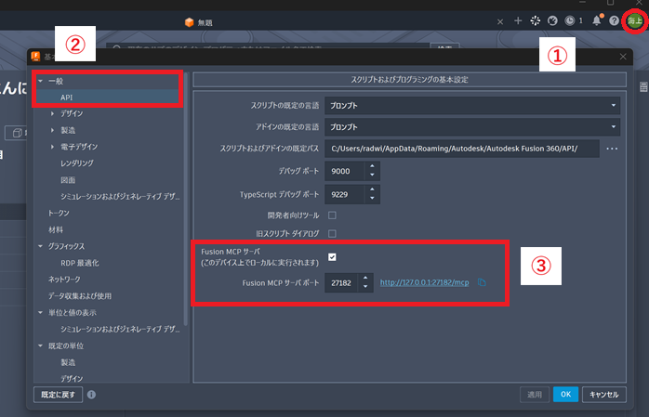Image resolution: width=649 pixels, height=417 pixels.
Task: Click the default script path field
Action: tap(462, 149)
